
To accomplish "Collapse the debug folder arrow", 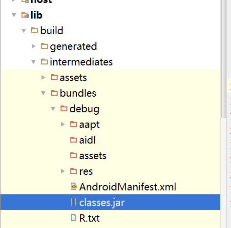I will pos(53,109).
